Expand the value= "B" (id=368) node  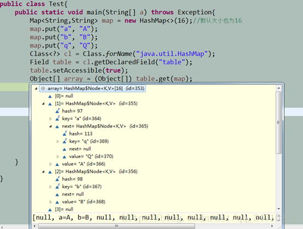tap(50, 202)
